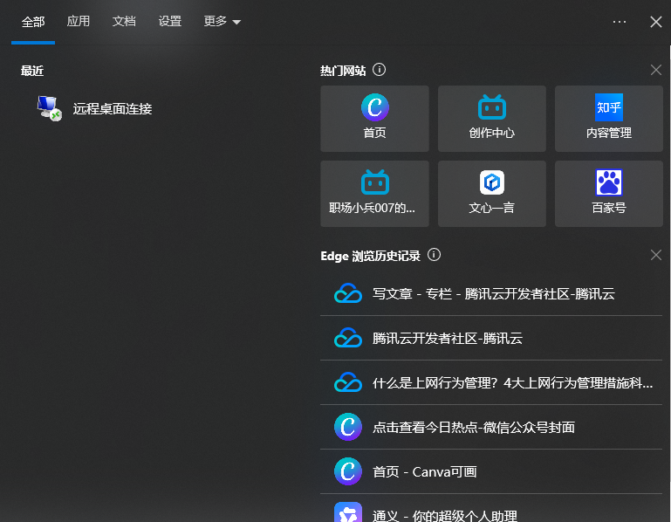Open history entry 点击查看今日热点-微信公众号封面

[491, 427]
